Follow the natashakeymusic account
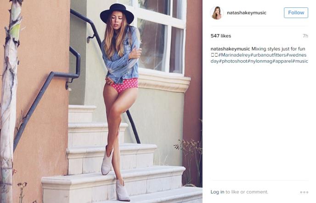The width and height of the screenshot is (316, 203). pyautogui.click(x=296, y=13)
